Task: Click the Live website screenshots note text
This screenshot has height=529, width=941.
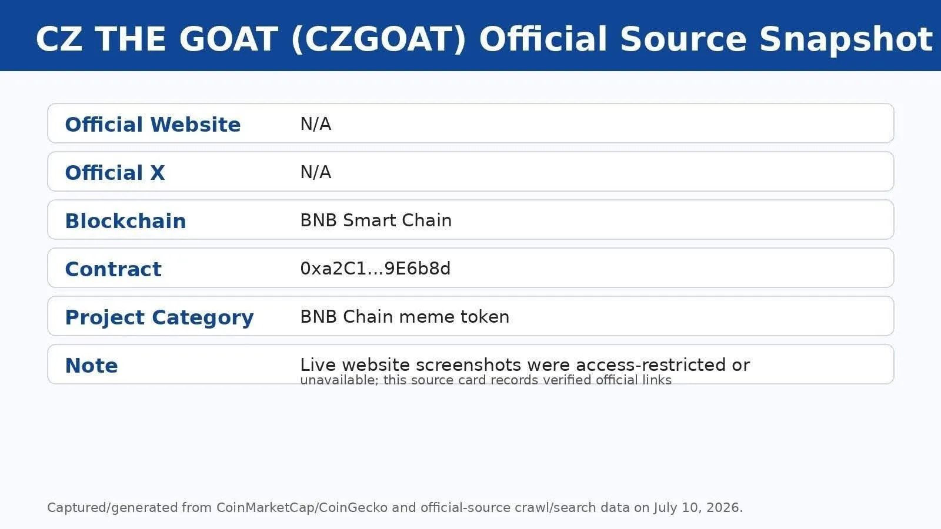Action: pos(525,364)
